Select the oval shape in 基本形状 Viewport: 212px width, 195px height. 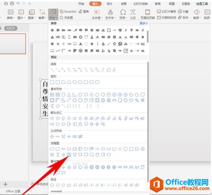click(63, 95)
